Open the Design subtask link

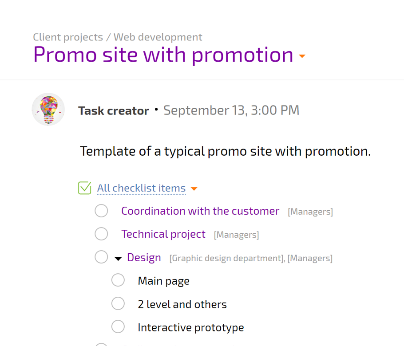pos(144,258)
